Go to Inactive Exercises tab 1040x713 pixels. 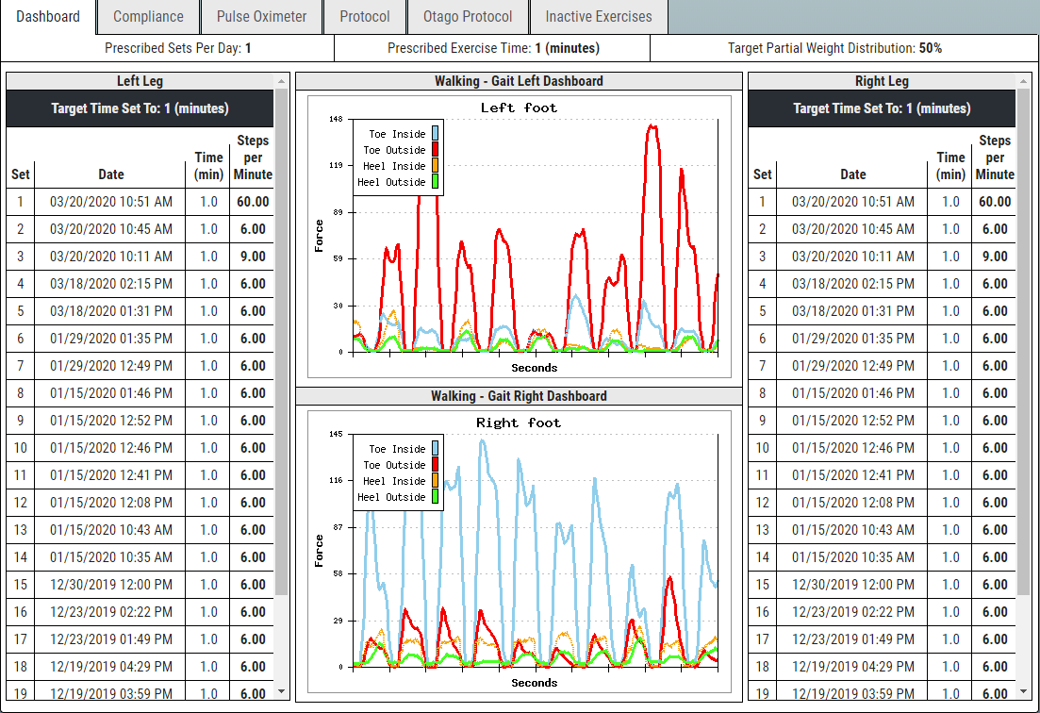coord(599,17)
